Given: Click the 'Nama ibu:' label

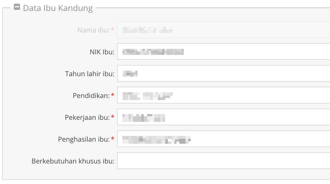Looking at the screenshot, I should point(94,30).
